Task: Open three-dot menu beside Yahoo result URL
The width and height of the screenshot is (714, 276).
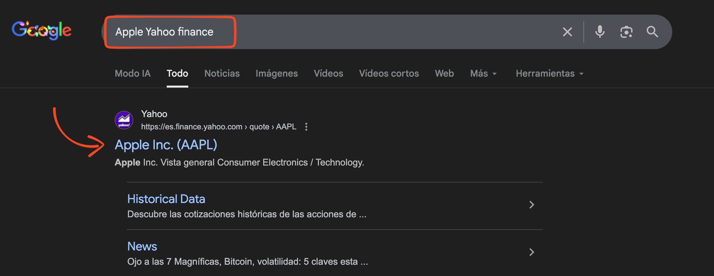Action: (x=306, y=127)
